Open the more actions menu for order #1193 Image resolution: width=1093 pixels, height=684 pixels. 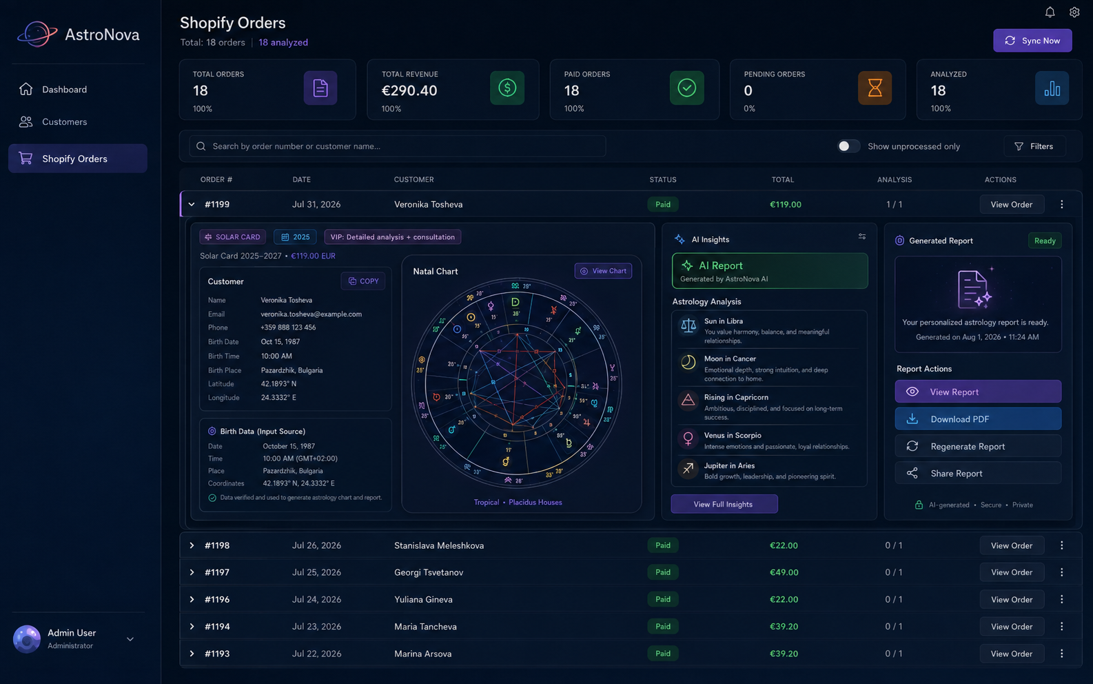click(x=1061, y=654)
